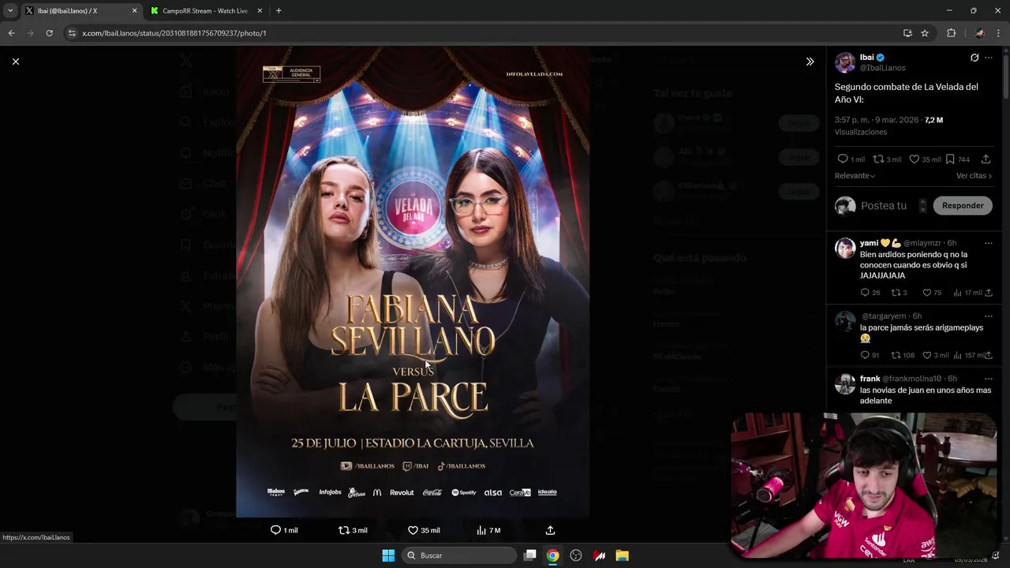
Task: Open @frankmolina10 handle link
Action: 911,379
